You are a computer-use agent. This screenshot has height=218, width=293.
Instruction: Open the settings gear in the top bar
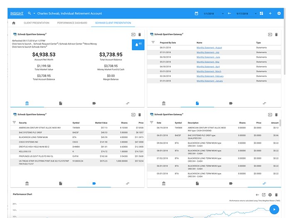pyautogui.click(x=279, y=13)
